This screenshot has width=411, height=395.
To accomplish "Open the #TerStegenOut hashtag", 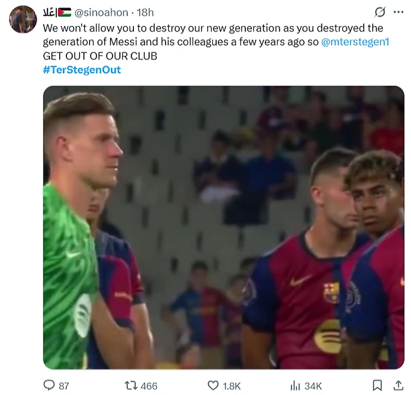I will click(82, 70).
